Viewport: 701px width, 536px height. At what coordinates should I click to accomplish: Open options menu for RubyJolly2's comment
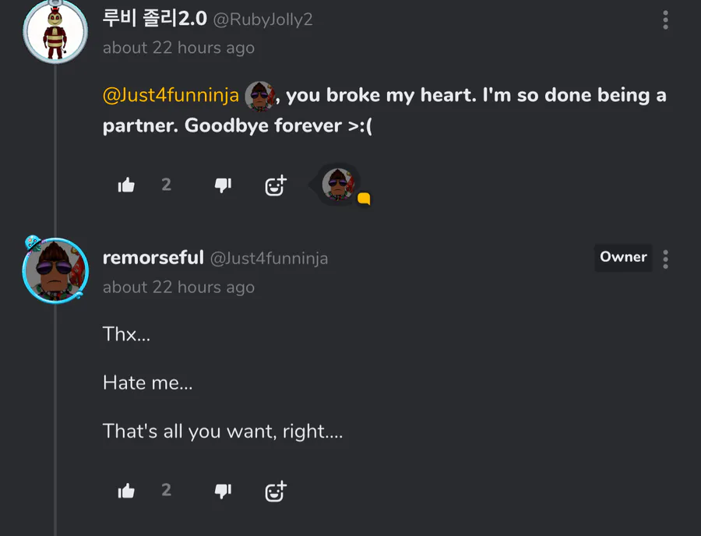(x=665, y=20)
